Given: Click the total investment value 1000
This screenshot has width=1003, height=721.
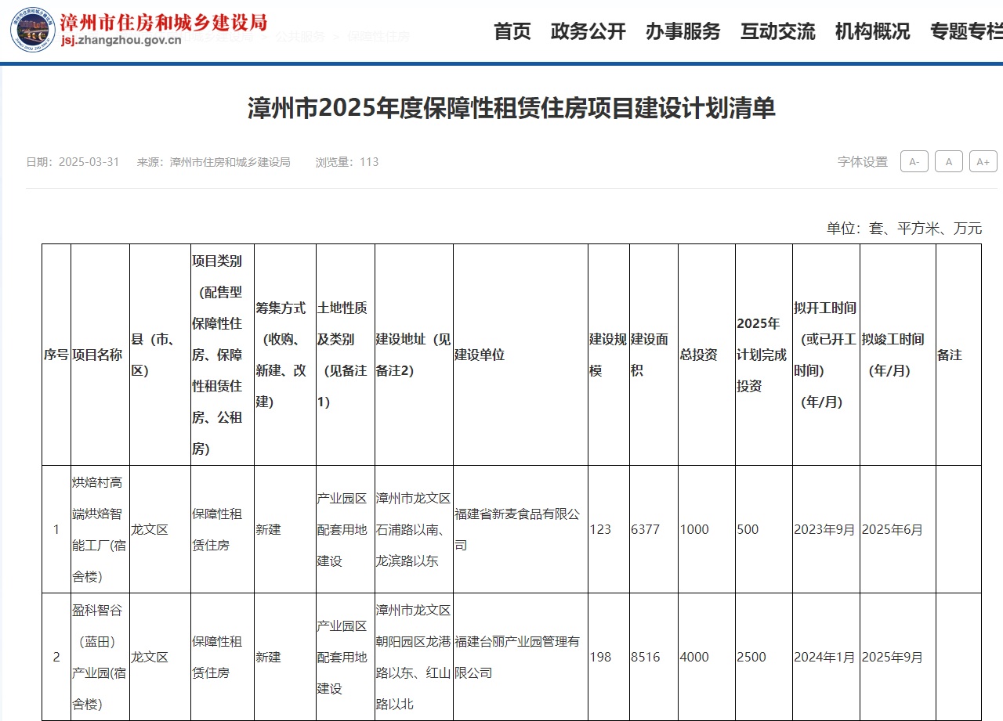Looking at the screenshot, I should [694, 529].
